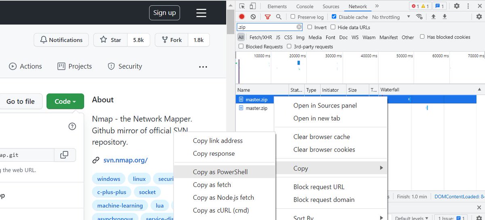
Task: Click the help question mark icon in clone panel
Action: coord(72,127)
